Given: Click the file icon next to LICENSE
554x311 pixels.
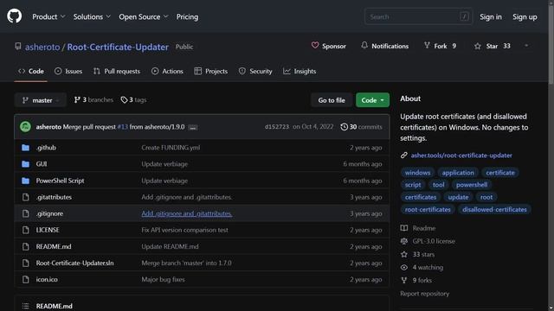Looking at the screenshot, I should tap(25, 230).
